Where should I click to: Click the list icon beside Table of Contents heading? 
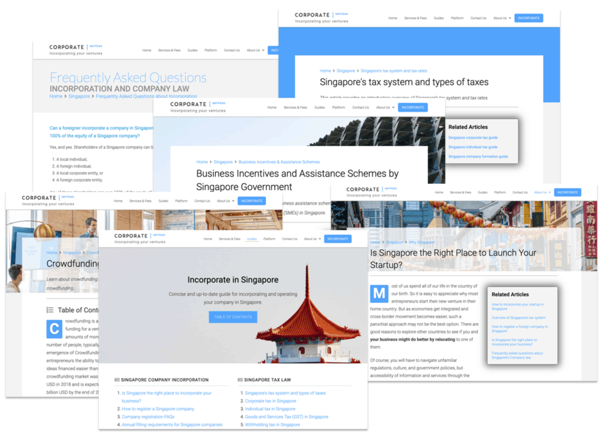point(50,310)
